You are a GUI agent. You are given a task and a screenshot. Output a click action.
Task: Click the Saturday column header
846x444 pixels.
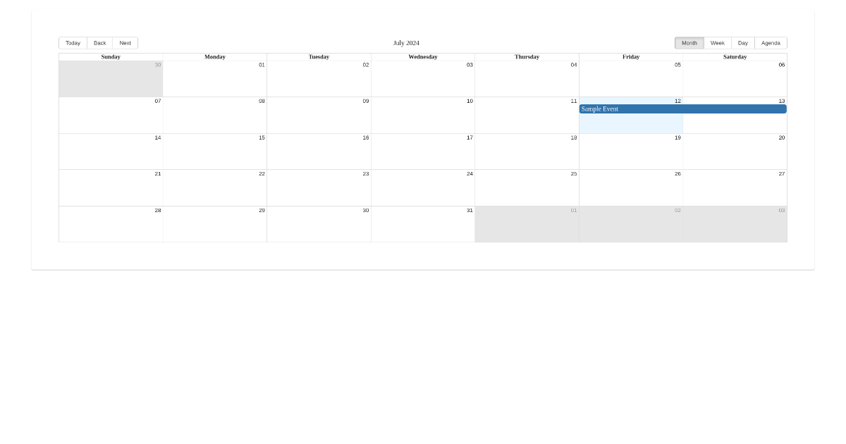click(x=735, y=56)
